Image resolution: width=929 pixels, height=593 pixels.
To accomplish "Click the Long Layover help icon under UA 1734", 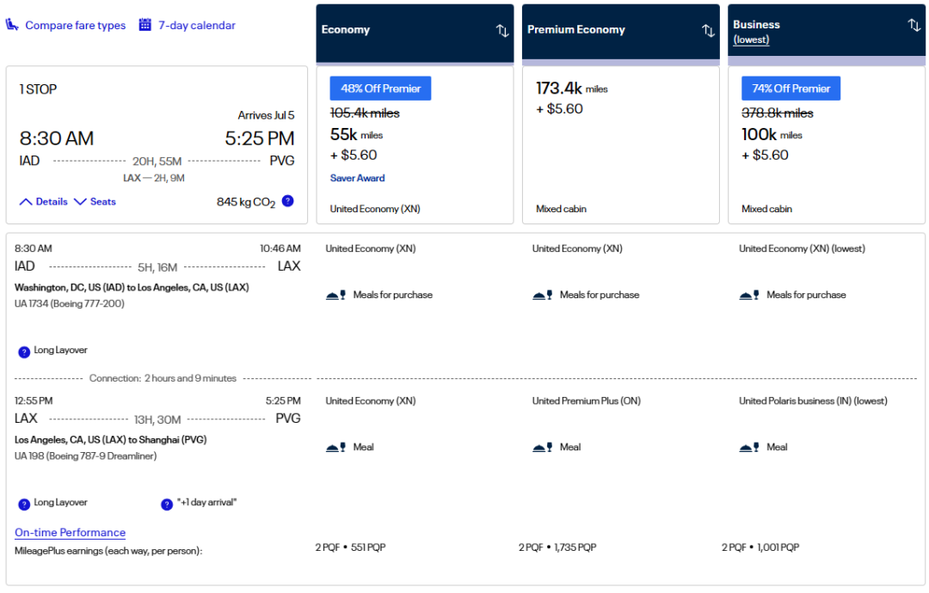I will 24,352.
